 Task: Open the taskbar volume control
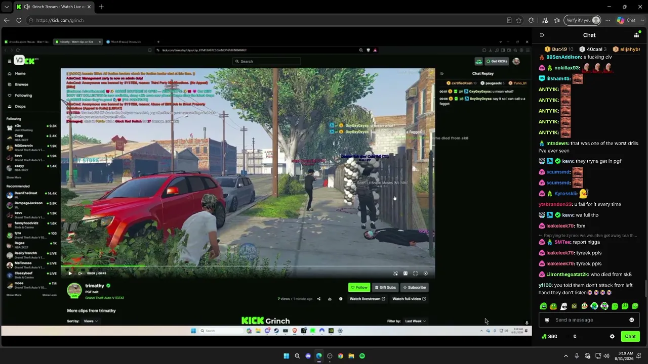(x=606, y=356)
